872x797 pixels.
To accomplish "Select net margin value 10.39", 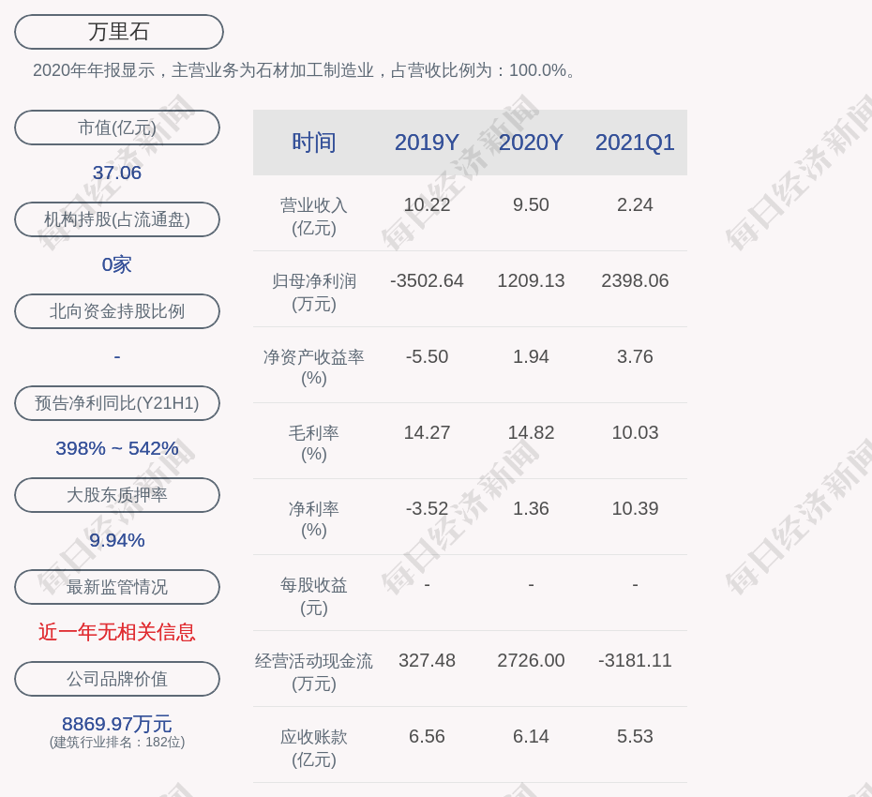I will (635, 508).
